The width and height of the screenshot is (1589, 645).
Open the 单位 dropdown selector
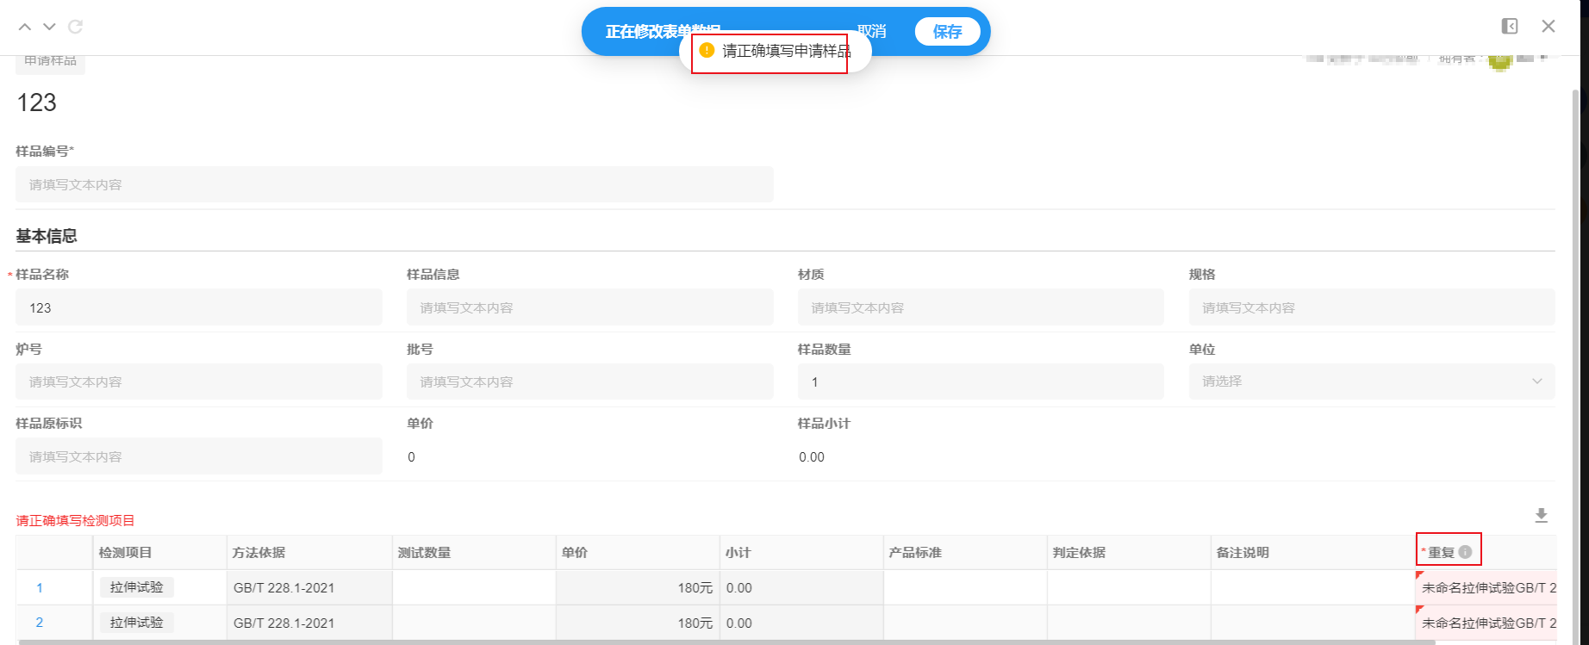[x=1371, y=381]
